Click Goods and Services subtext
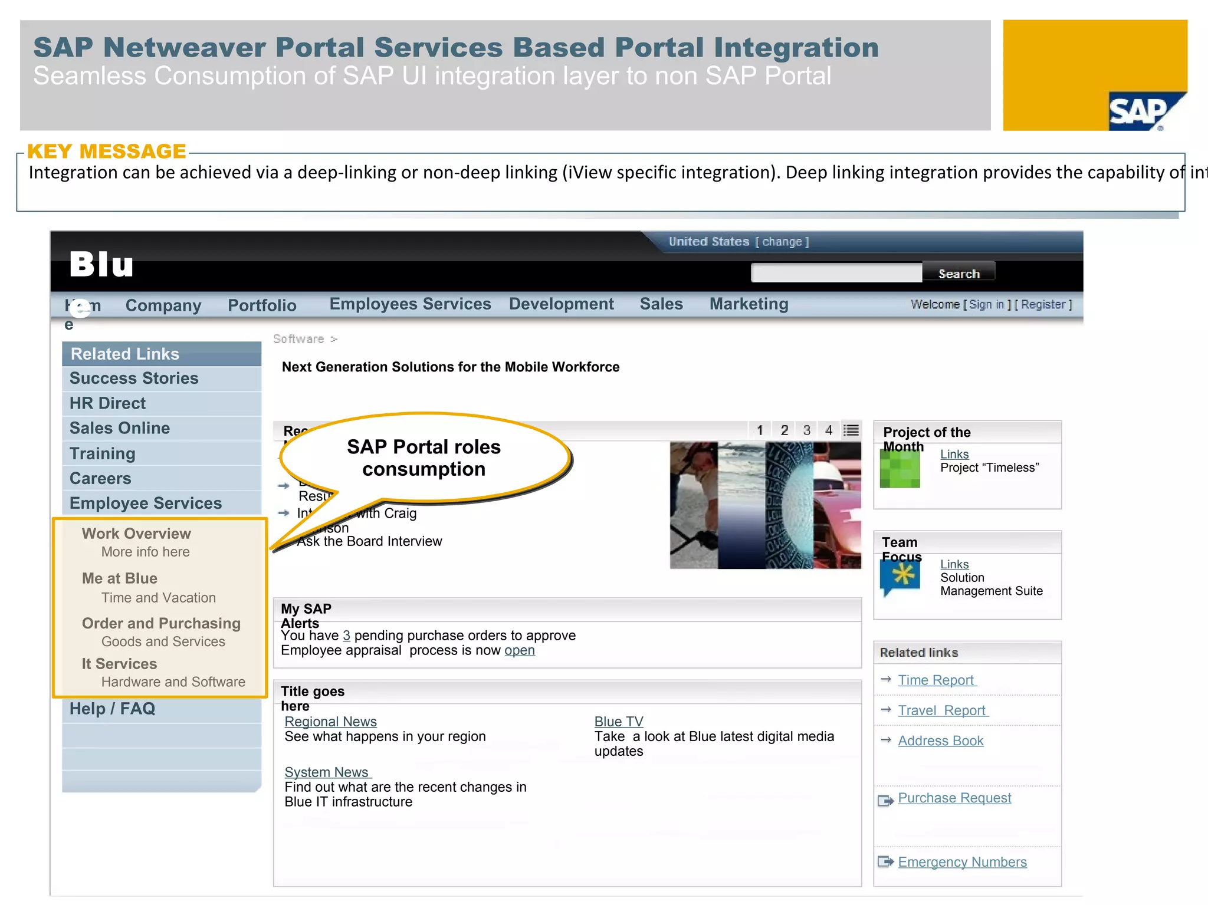This screenshot has width=1208, height=905. [x=163, y=641]
